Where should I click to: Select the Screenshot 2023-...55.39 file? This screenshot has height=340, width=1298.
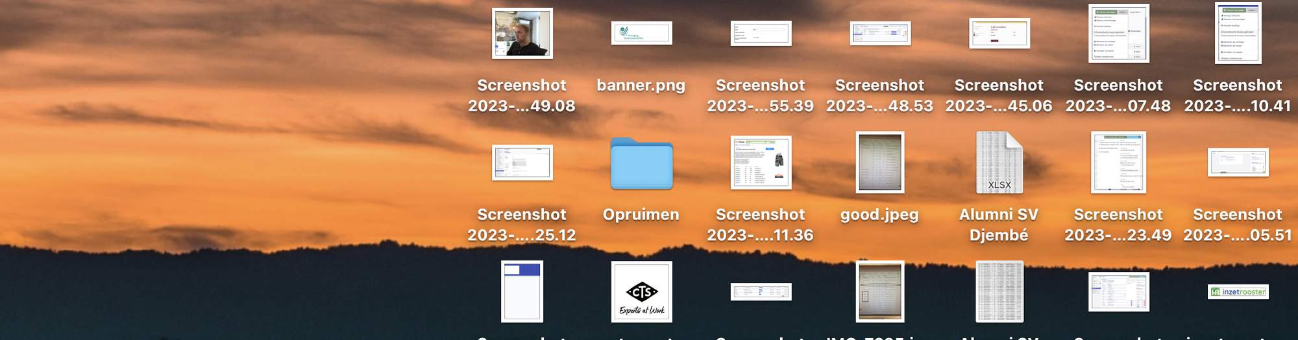[x=761, y=34]
